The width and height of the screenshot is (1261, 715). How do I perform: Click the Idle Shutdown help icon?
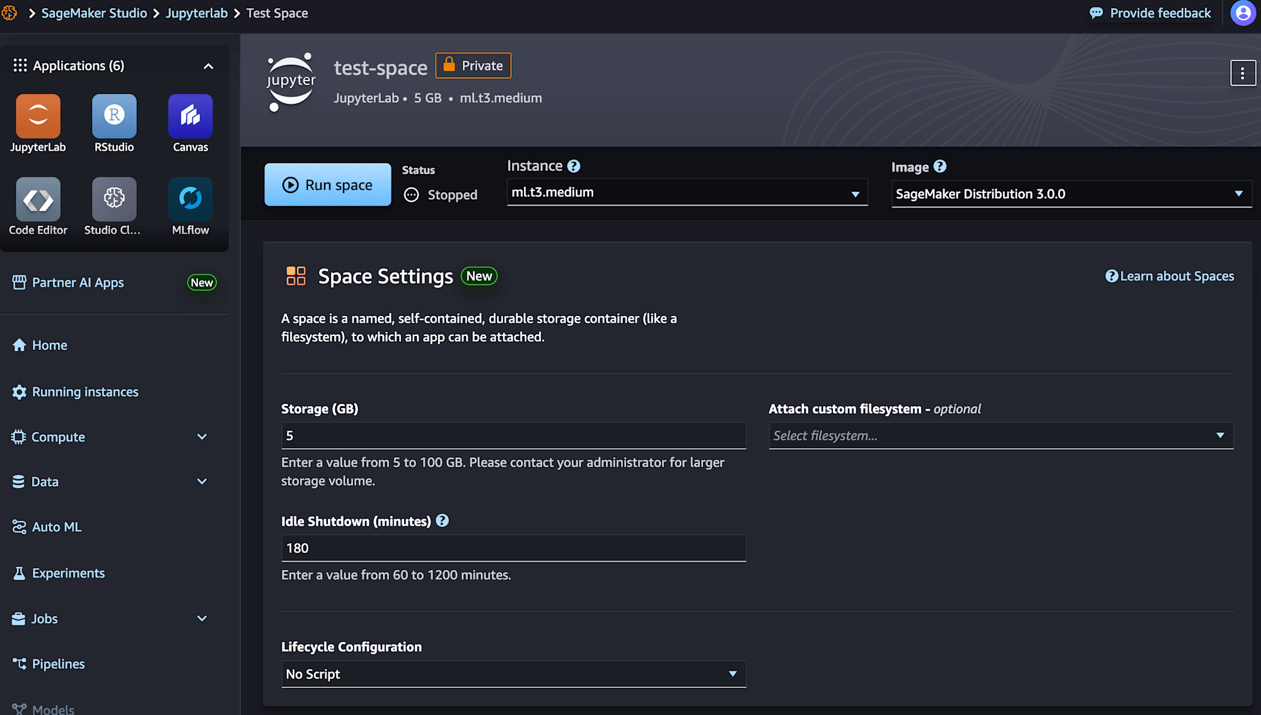[x=442, y=521]
